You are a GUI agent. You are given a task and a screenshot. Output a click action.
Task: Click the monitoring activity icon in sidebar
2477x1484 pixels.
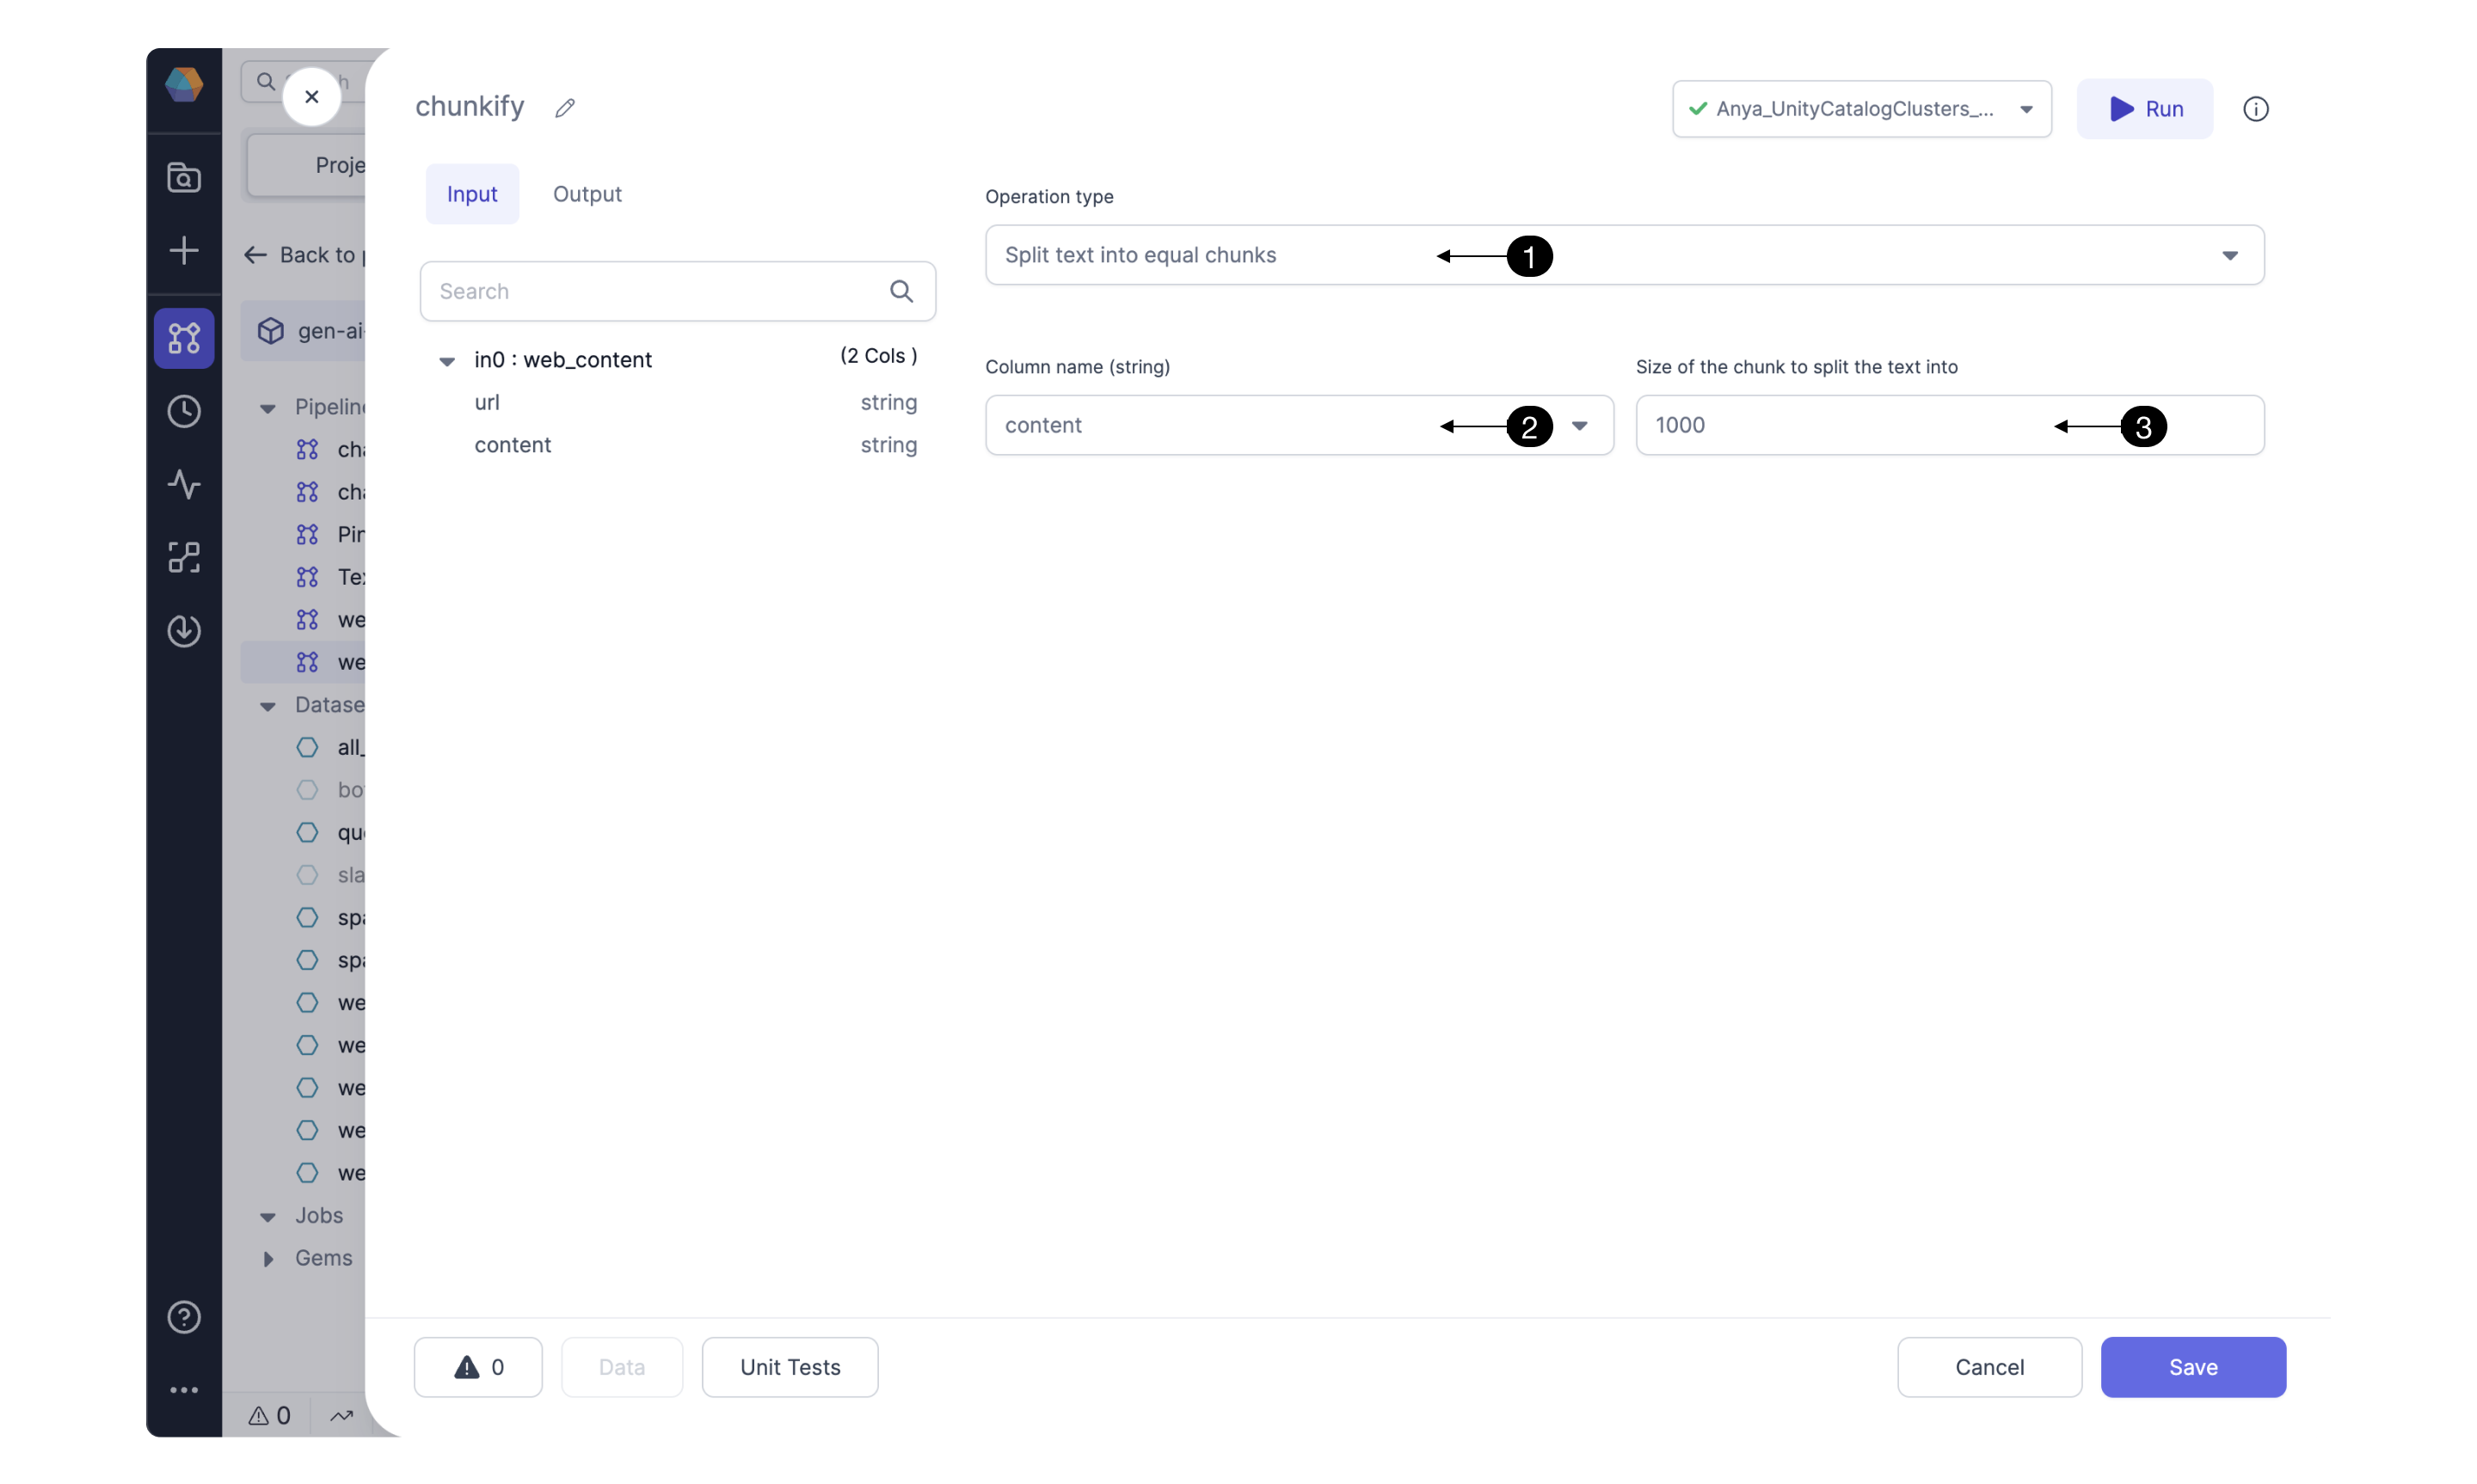[x=184, y=485]
